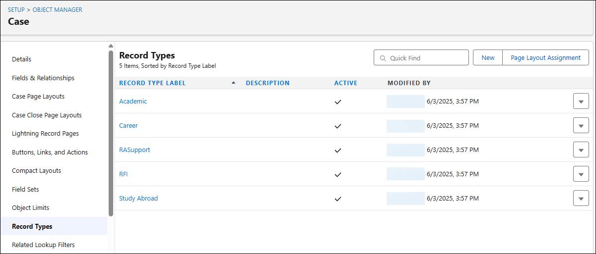Navigate to Object Manager breadcrumb
Viewport: 596px width, 254px height.
coord(58,10)
